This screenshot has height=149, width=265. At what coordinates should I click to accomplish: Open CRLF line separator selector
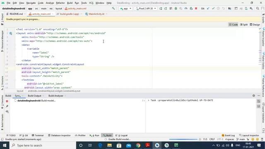coord(212,139)
